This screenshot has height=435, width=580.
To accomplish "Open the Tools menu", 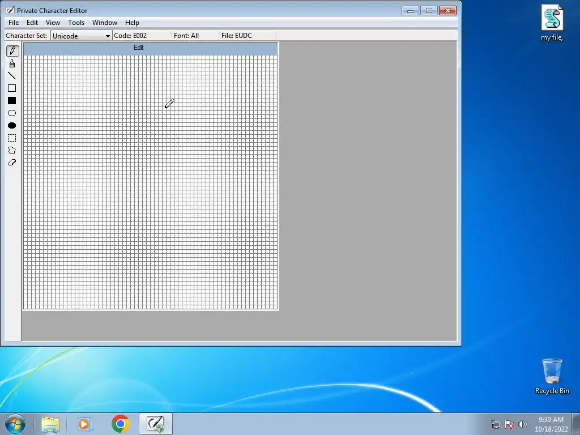I will pyautogui.click(x=76, y=23).
